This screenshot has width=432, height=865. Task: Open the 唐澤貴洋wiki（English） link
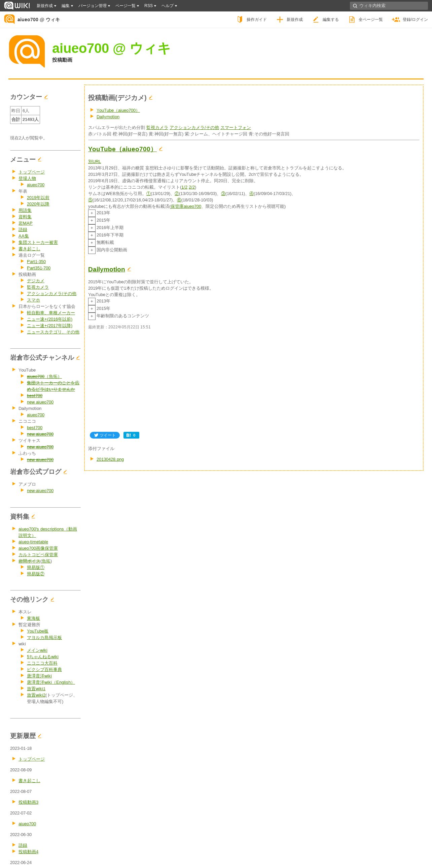pos(51,682)
